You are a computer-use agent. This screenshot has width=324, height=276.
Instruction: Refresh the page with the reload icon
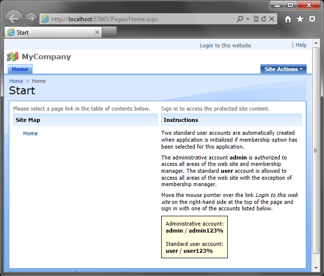(264, 19)
